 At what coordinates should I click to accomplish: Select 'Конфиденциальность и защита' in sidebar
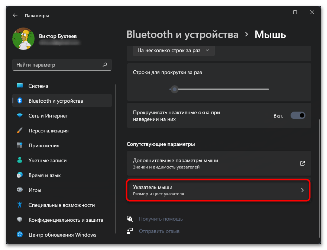pos(65,220)
